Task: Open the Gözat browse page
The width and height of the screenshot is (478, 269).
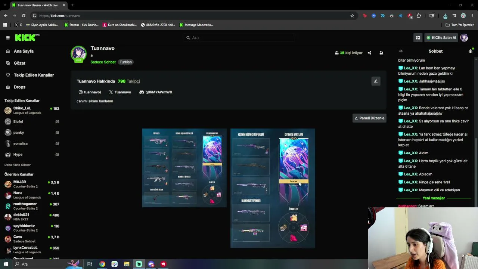Action: 19,63
